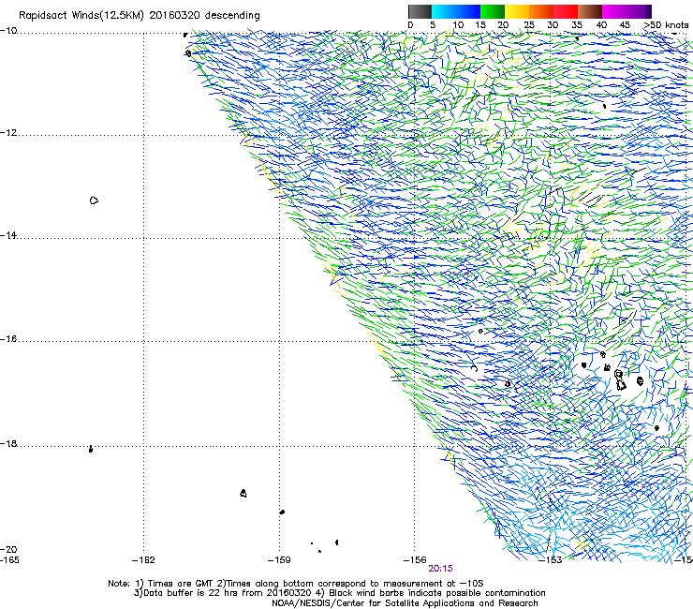Click the '45' legend scale label
Screen dimensions: 693x609
pos(625,25)
